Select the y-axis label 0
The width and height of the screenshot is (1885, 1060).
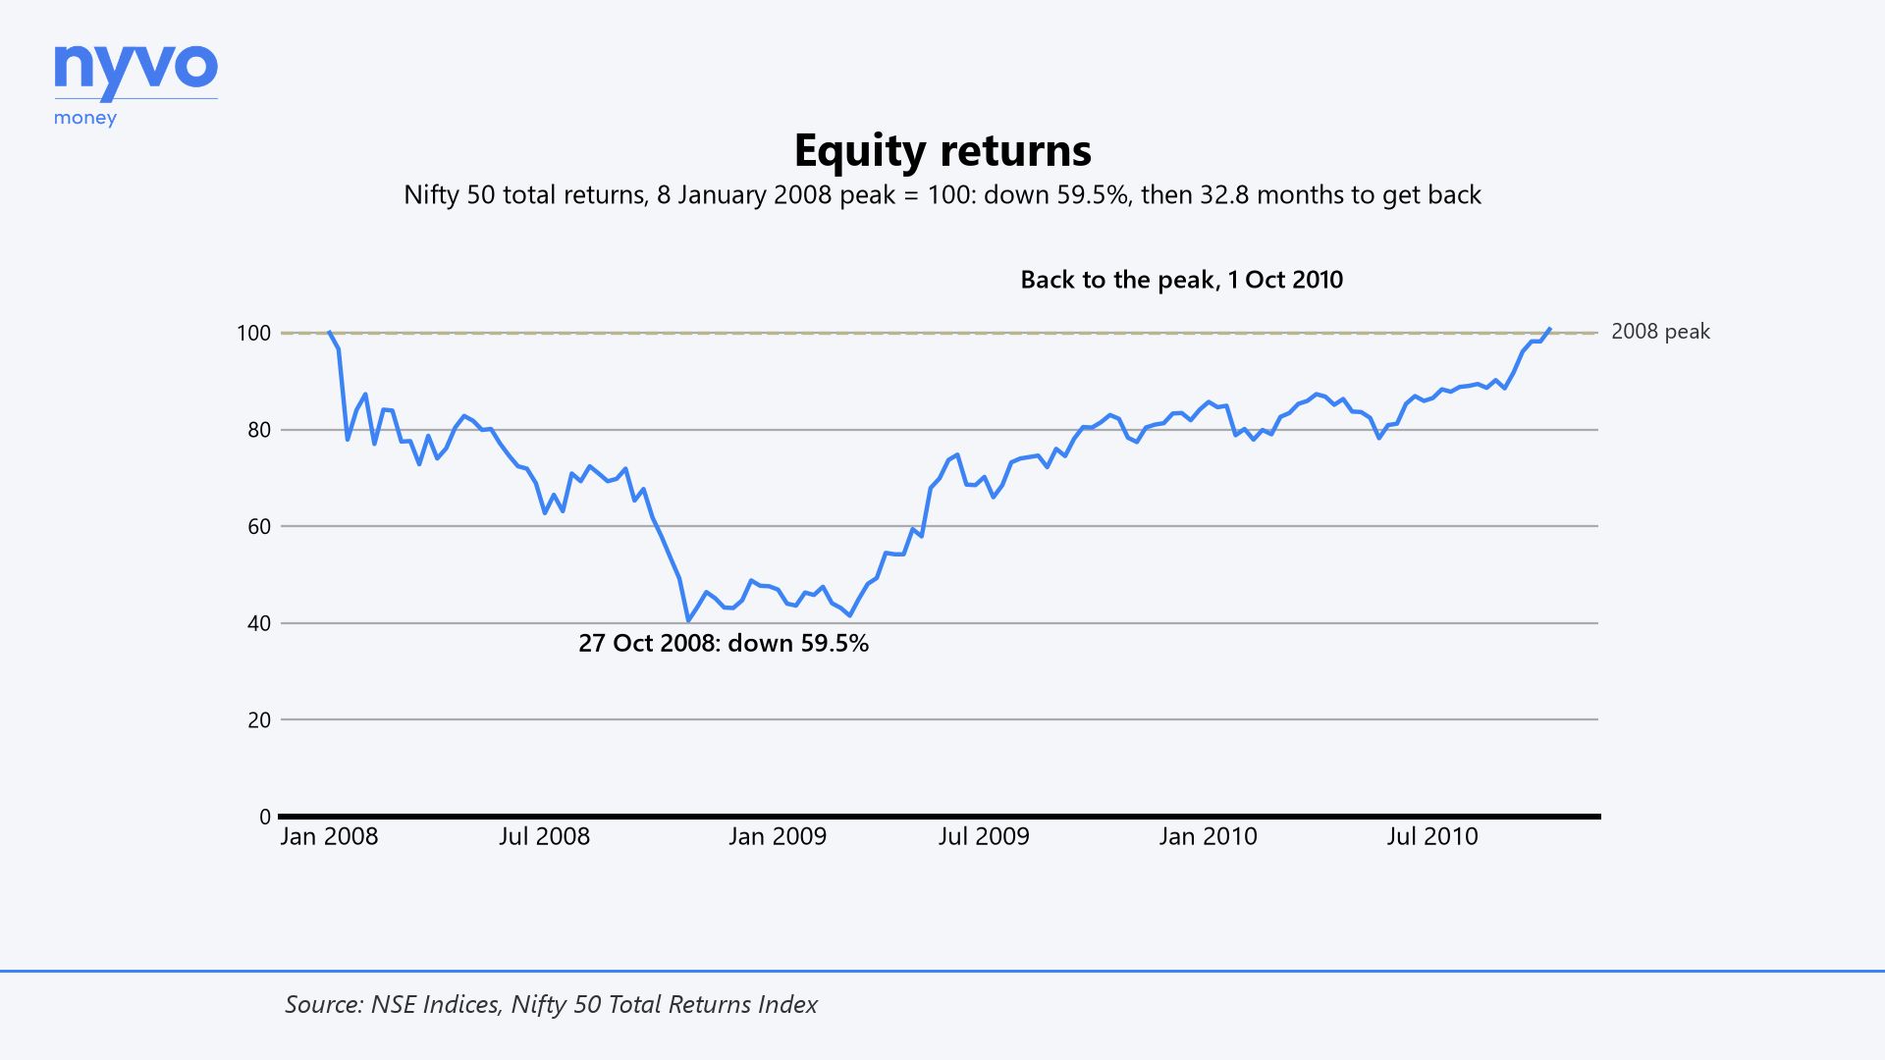click(265, 817)
